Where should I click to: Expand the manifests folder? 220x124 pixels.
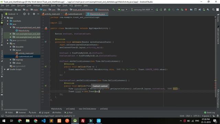(8, 21)
